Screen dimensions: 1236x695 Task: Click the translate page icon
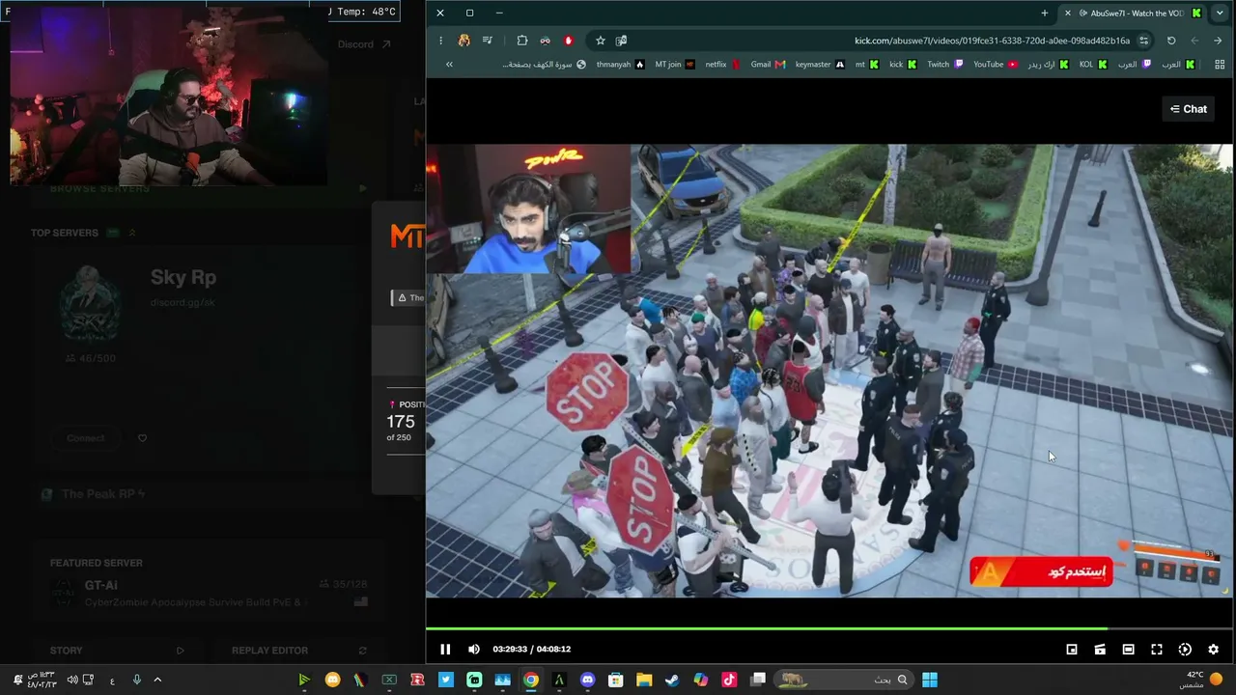[621, 41]
